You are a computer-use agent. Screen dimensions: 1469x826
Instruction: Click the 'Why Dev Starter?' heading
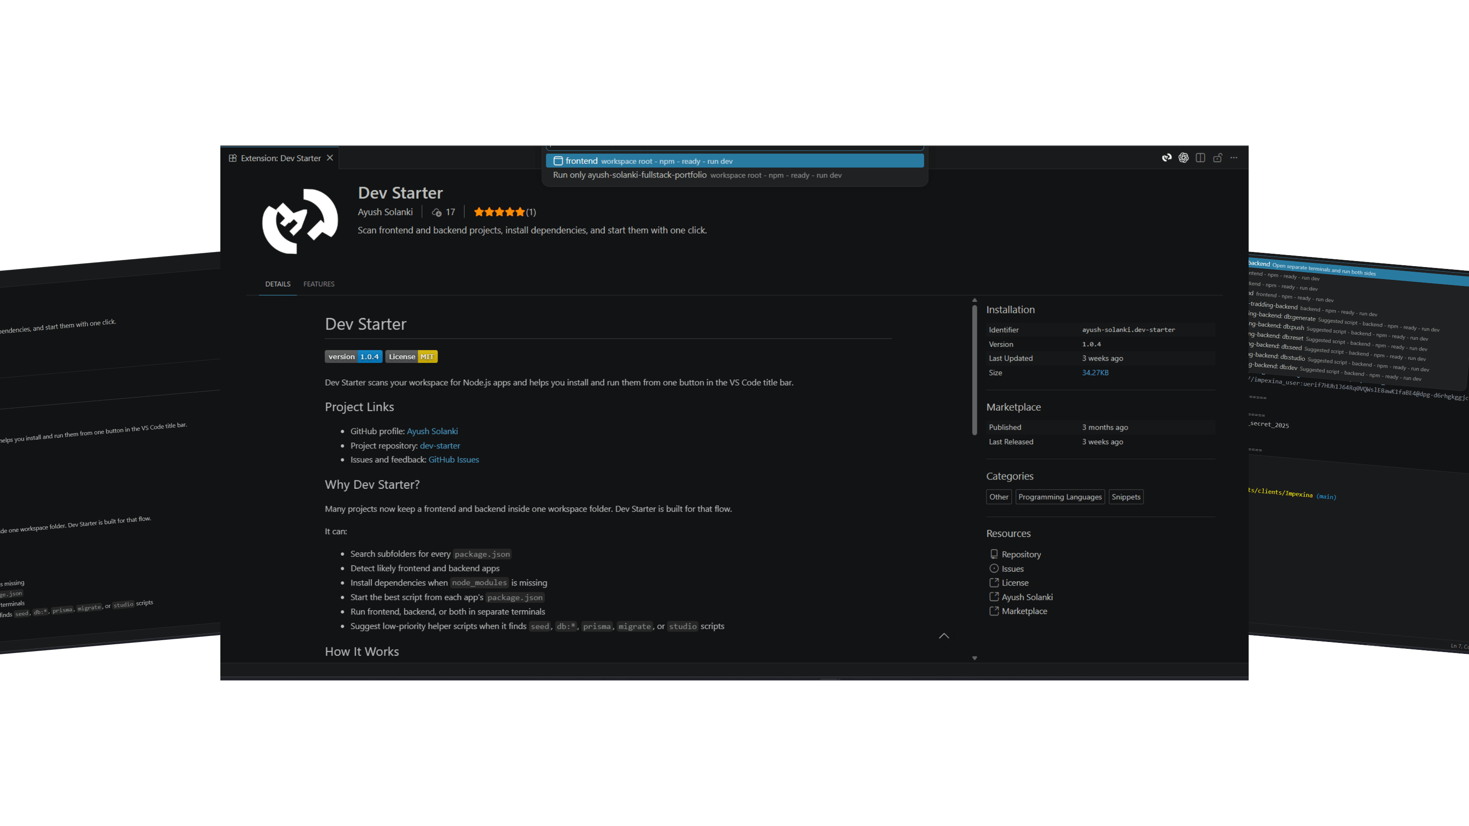coord(372,485)
